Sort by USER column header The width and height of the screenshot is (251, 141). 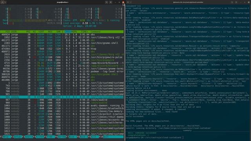tap(14, 32)
